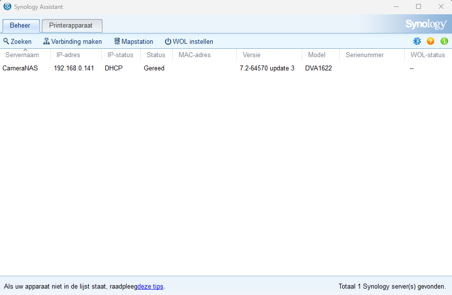The height and width of the screenshot is (295, 452).
Task: Click the DVA1622 model cell
Action: [319, 68]
